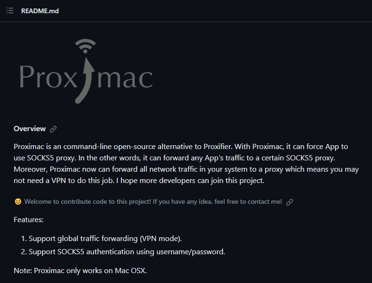The width and height of the screenshot is (372, 283).
Task: Copy the Overview heading anchor link icon
Action: [53, 129]
